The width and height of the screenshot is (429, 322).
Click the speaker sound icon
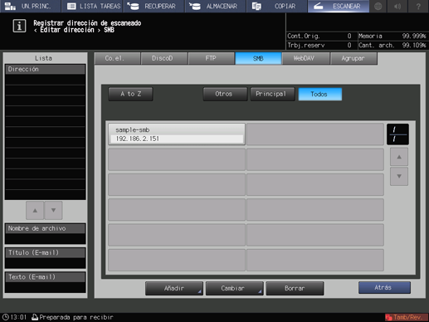(397, 6)
